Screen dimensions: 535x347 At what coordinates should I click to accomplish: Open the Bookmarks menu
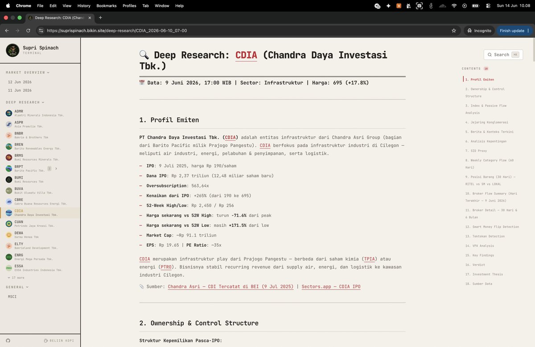[x=106, y=6]
